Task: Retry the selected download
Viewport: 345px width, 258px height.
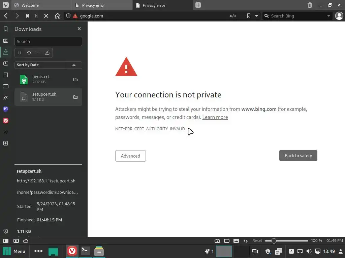Action: (x=29, y=53)
